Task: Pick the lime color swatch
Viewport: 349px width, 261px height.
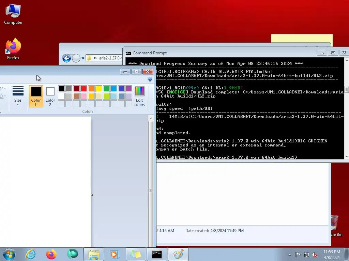Action: click(x=106, y=96)
